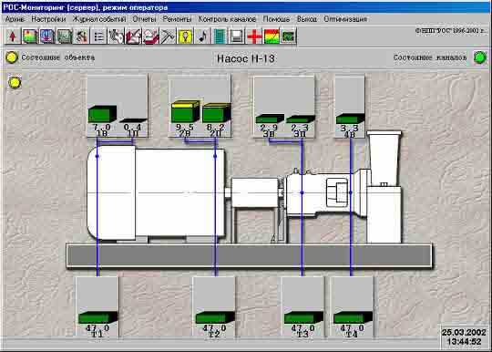Screen dimensions: 492x352
Task: Click the small yellow lamp above pump
Action: [15, 83]
